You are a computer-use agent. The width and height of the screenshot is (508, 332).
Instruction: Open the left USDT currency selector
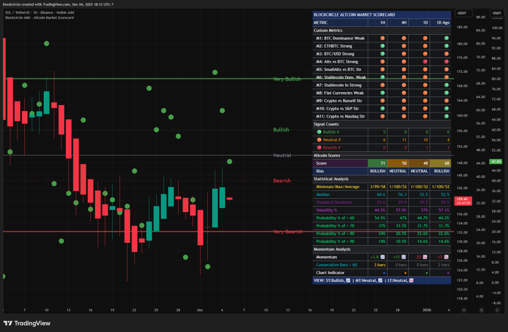click(464, 13)
